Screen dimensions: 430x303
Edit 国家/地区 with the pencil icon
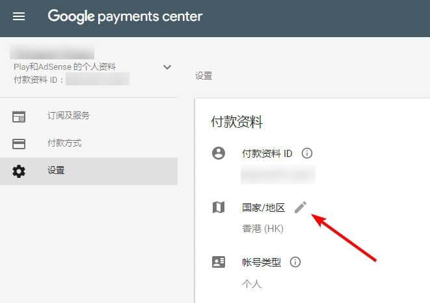click(300, 207)
